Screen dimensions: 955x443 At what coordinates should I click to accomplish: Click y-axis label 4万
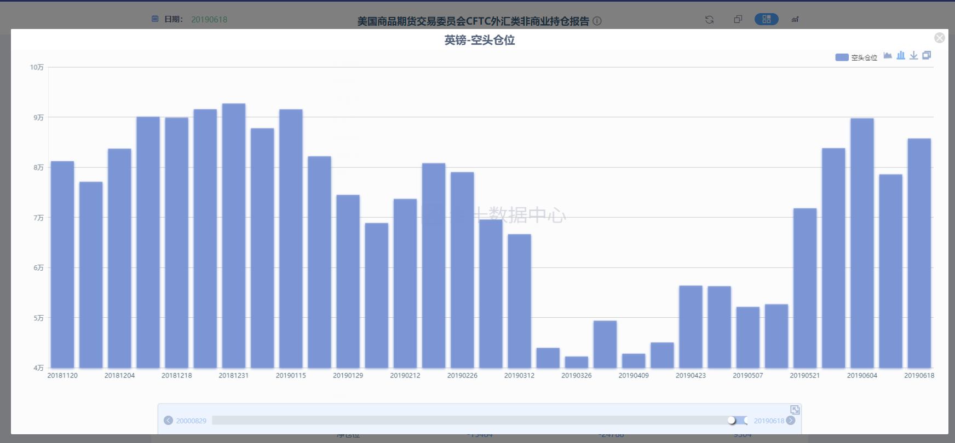(x=38, y=368)
